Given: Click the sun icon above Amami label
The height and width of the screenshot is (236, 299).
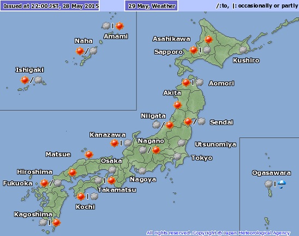Looking at the screenshot, I should tap(119, 26).
